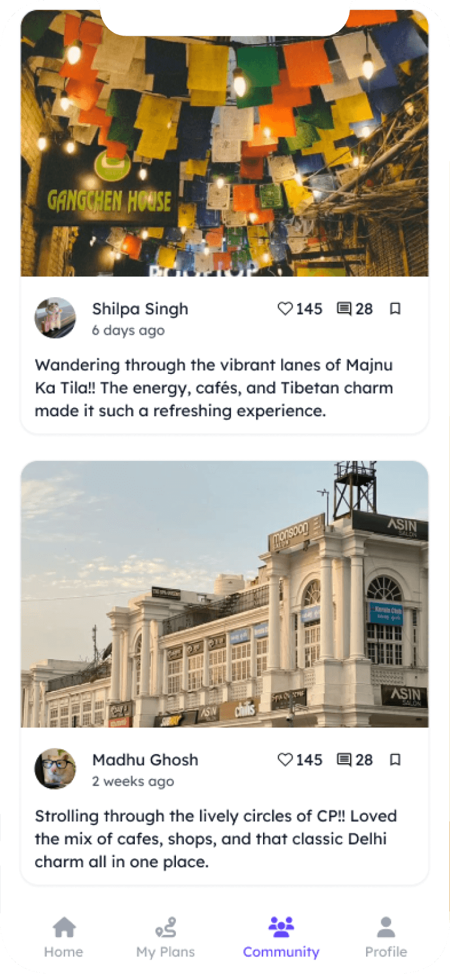Screen dimensions: 450x974
Task: Click the Shilpa Singh username
Action: point(140,309)
